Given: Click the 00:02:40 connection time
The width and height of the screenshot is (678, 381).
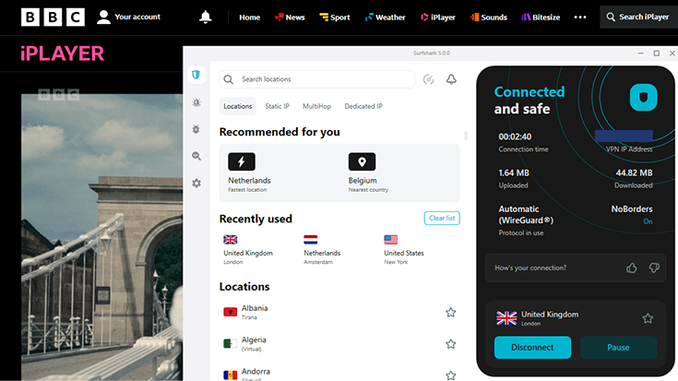Looking at the screenshot, I should point(515,137).
